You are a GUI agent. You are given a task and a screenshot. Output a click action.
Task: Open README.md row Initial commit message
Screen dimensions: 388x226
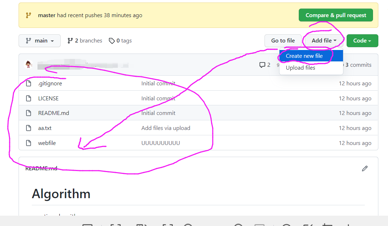point(158,113)
